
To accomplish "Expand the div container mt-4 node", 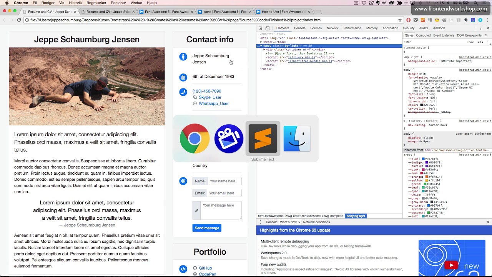I will (x=264, y=50).
